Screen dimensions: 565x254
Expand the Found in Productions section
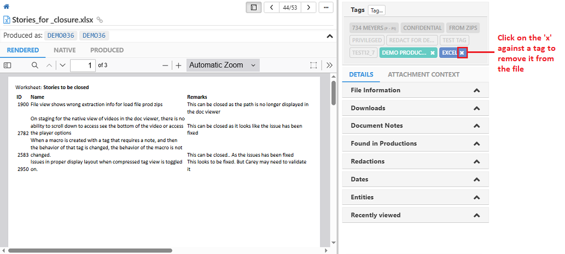coord(416,143)
